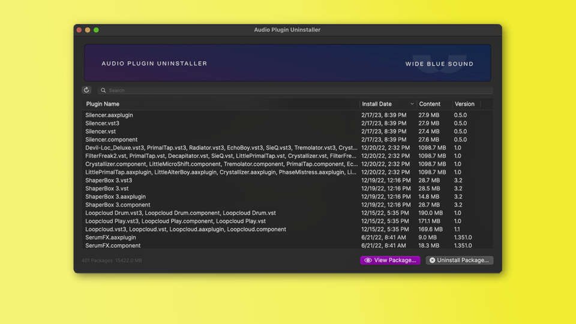This screenshot has width=576, height=324.
Task: Click the magnifier icon in search bar
Action: click(x=103, y=91)
